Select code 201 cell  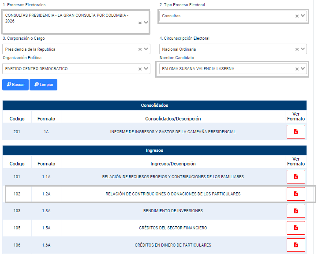(x=17, y=132)
